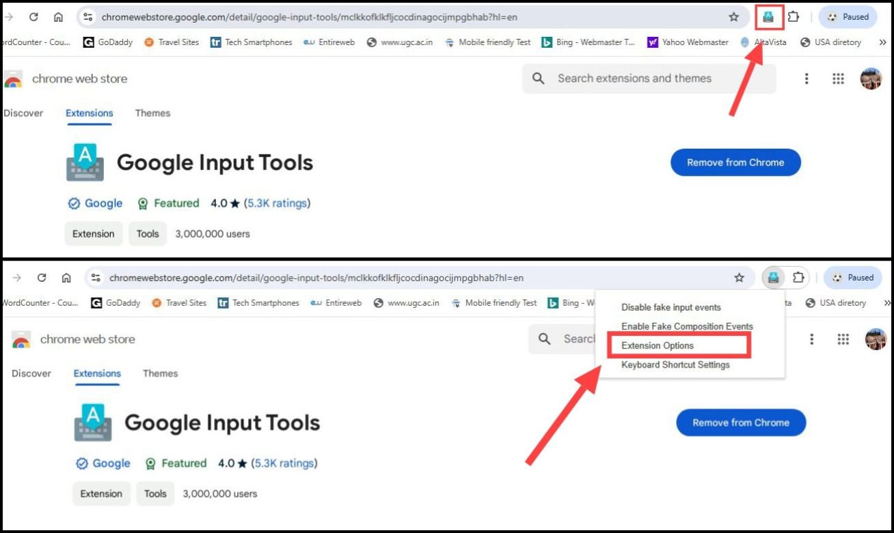Viewport: 894px width, 533px height.
Task: Focus the Search extensions and themes field
Action: 649,78
